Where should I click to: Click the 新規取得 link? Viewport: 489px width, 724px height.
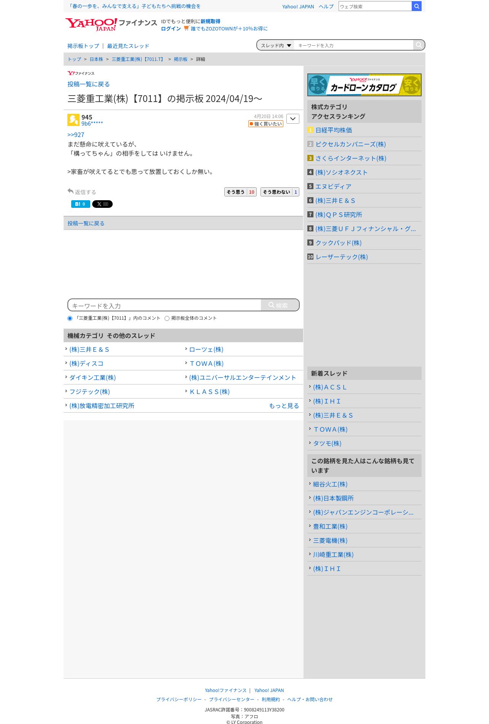[210, 21]
